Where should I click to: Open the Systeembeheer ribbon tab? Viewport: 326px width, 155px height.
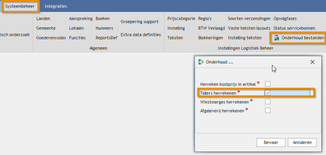(x=20, y=7)
